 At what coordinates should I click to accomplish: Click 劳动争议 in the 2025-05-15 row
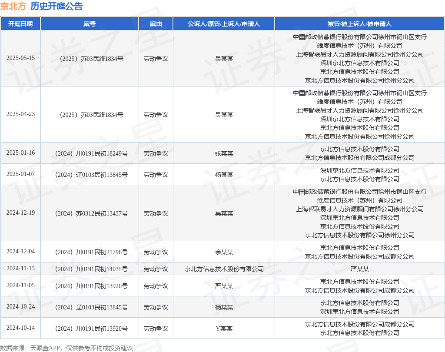click(x=156, y=59)
